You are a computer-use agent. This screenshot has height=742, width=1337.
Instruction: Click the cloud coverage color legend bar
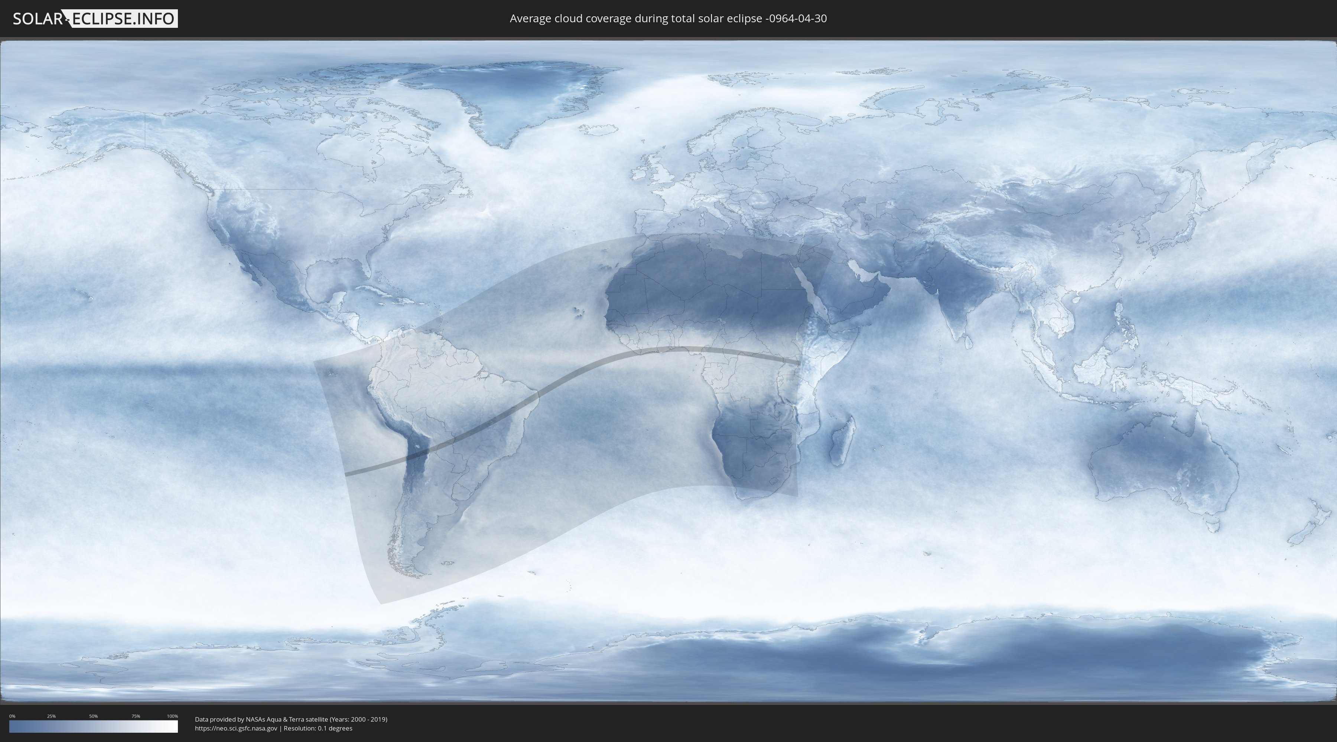click(x=94, y=726)
